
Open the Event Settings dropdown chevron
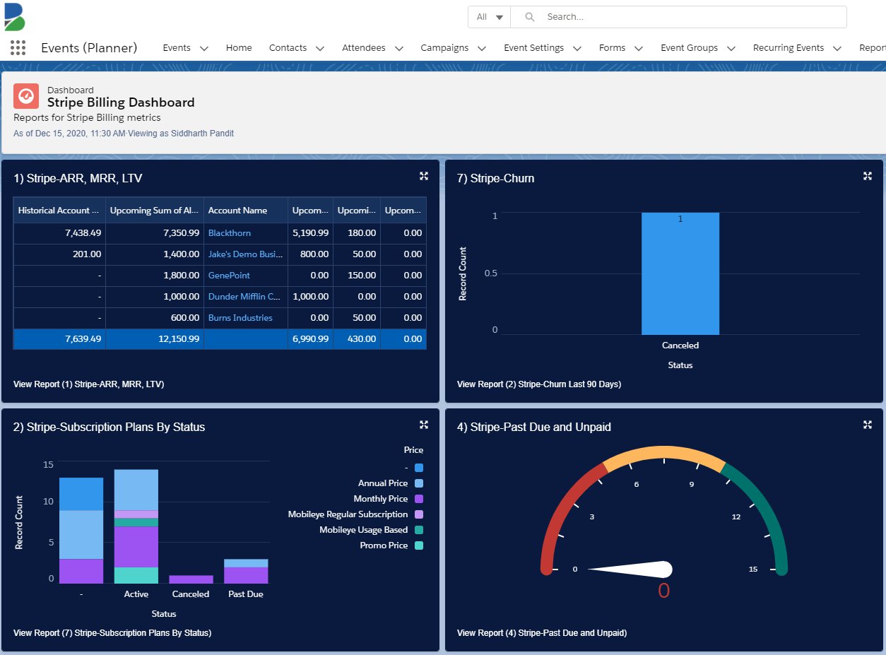pyautogui.click(x=577, y=48)
